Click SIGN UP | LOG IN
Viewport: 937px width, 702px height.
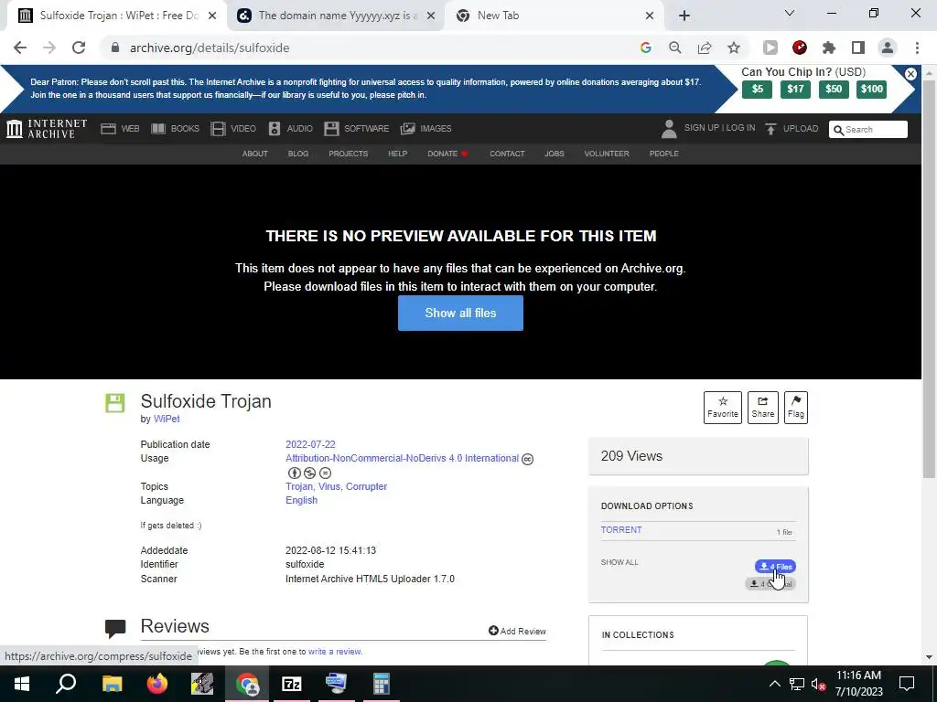click(719, 128)
